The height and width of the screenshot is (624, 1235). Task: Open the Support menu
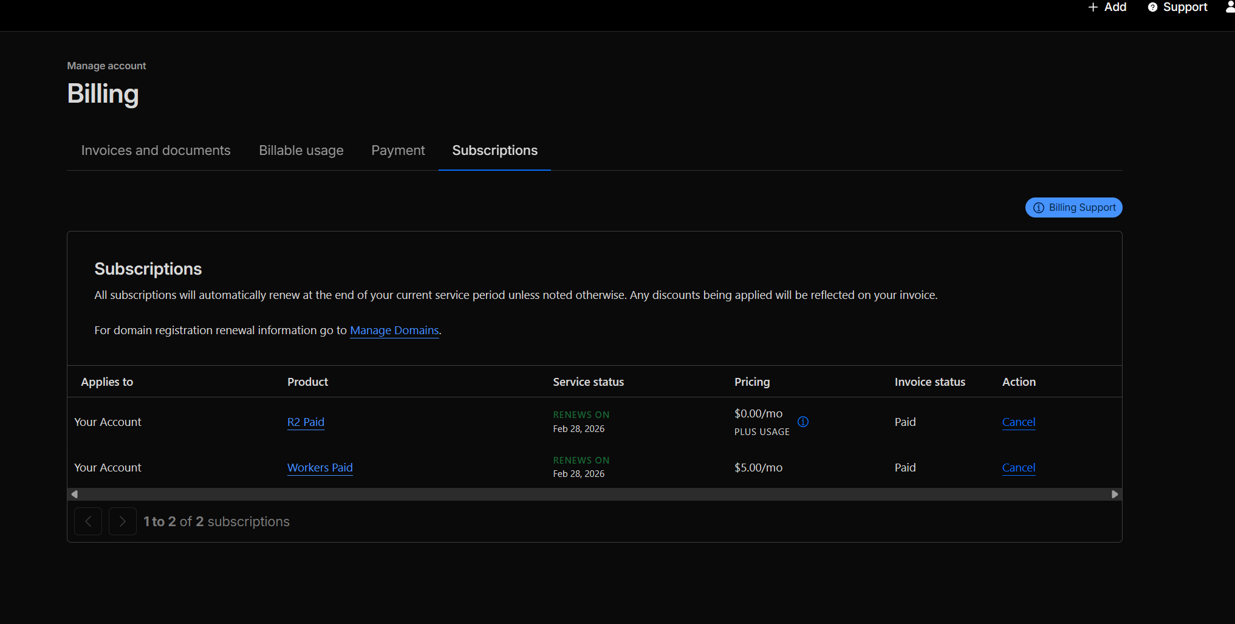1177,7
